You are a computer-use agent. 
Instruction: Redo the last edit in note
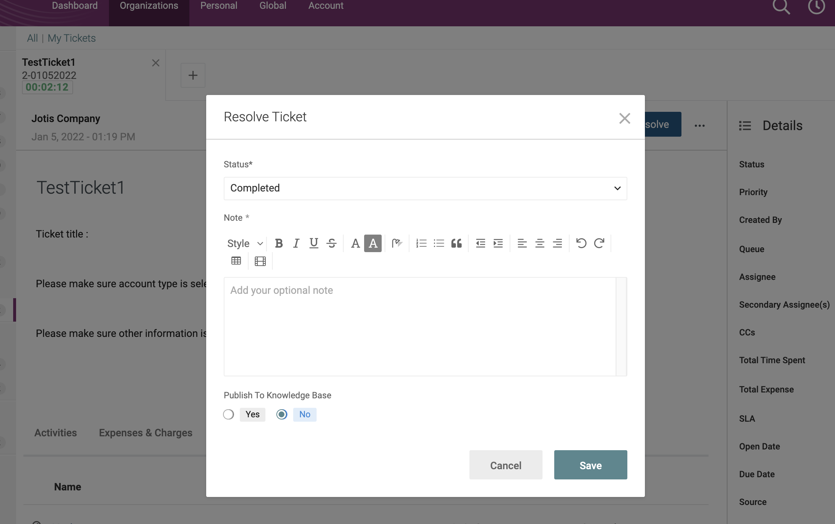(599, 243)
